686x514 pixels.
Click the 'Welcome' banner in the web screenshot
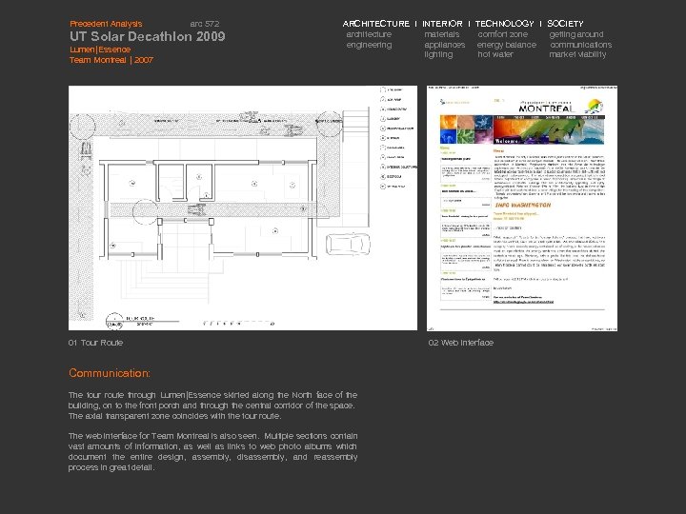[x=508, y=141]
